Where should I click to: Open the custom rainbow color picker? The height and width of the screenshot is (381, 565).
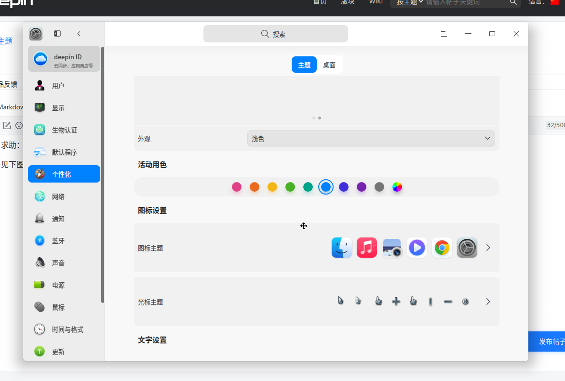pos(397,187)
